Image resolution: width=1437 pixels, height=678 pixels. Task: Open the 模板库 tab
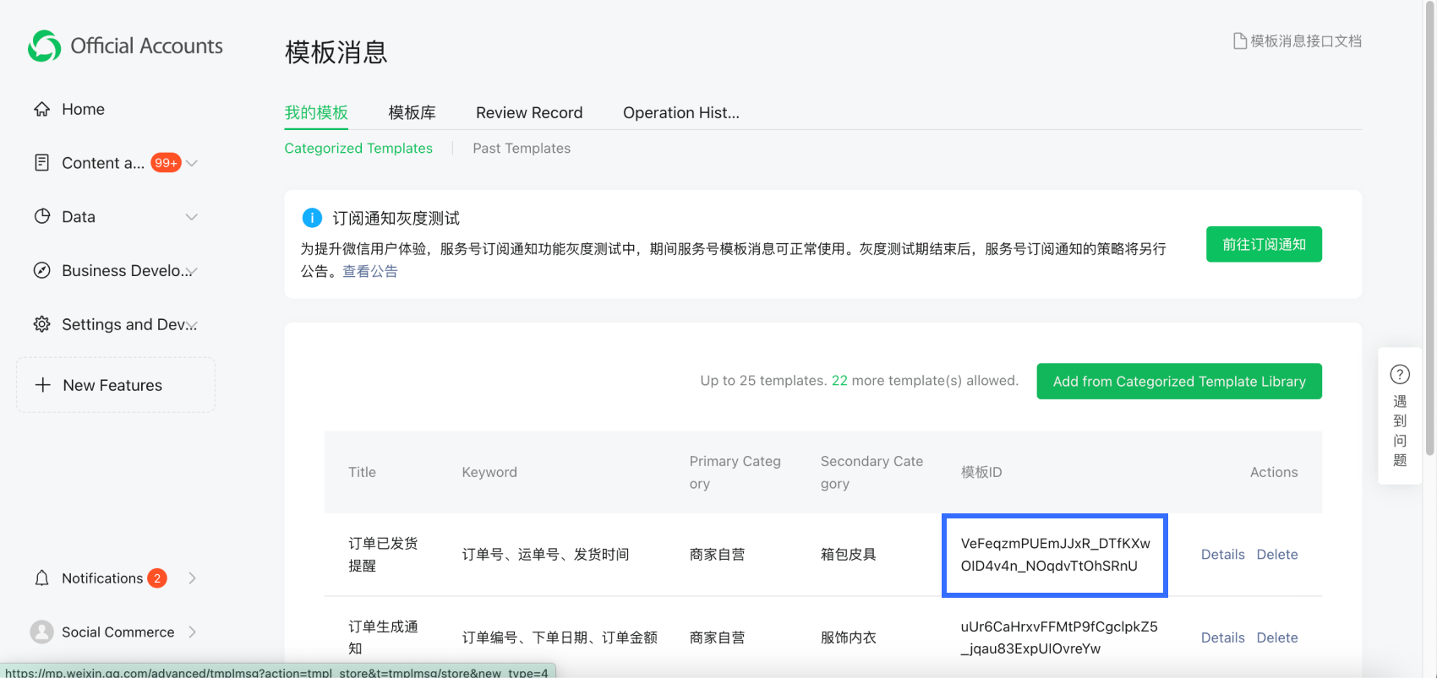point(412,113)
